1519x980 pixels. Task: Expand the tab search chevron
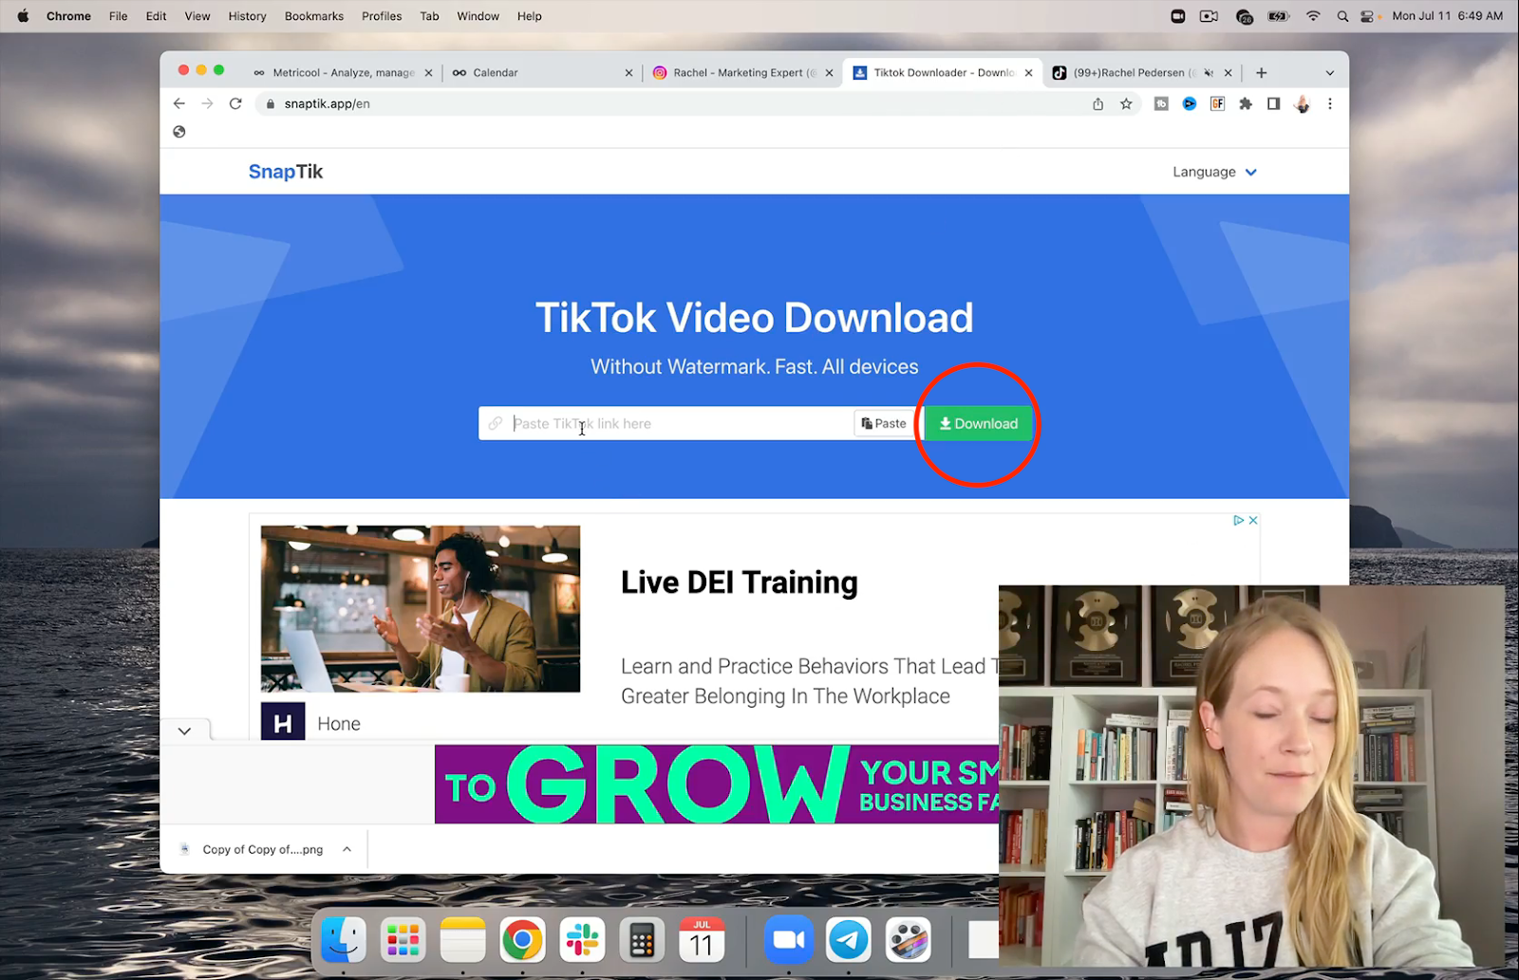[x=1329, y=73]
